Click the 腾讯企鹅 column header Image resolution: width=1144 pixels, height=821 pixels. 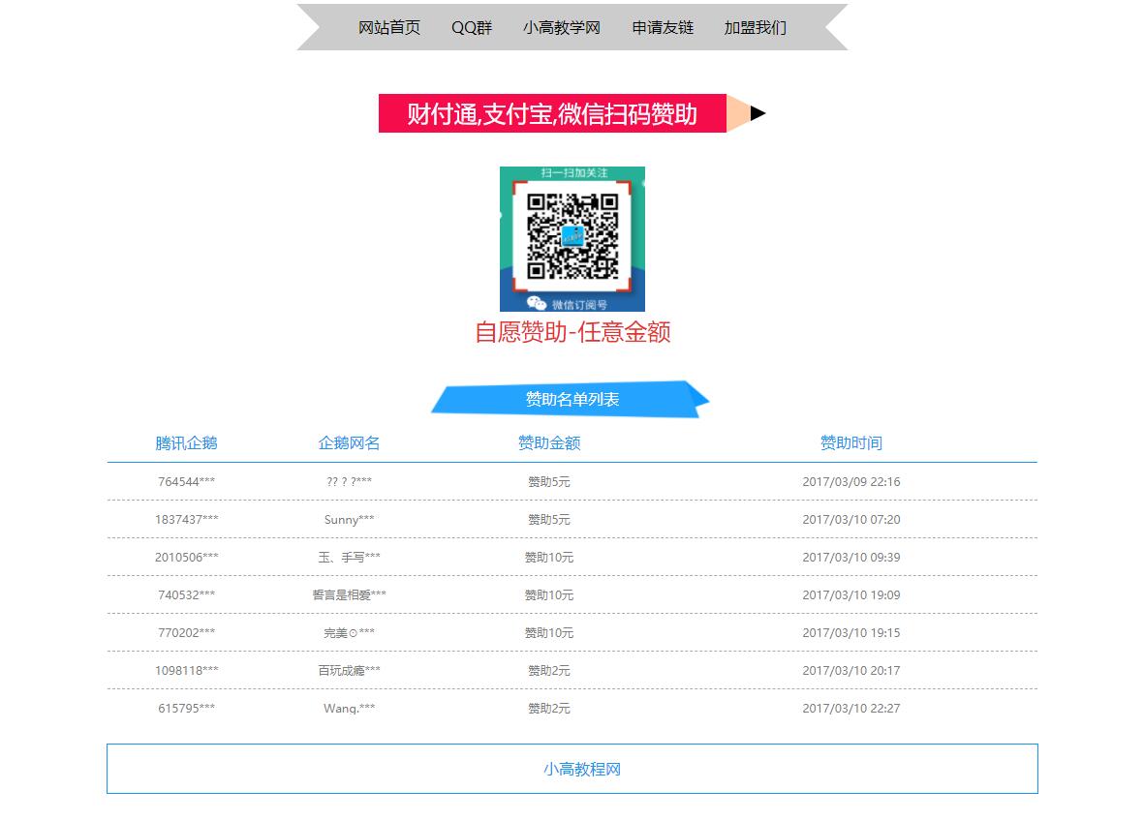pyautogui.click(x=186, y=443)
